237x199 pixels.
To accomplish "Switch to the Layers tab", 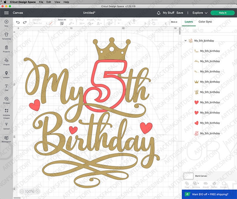I will [x=189, y=22].
